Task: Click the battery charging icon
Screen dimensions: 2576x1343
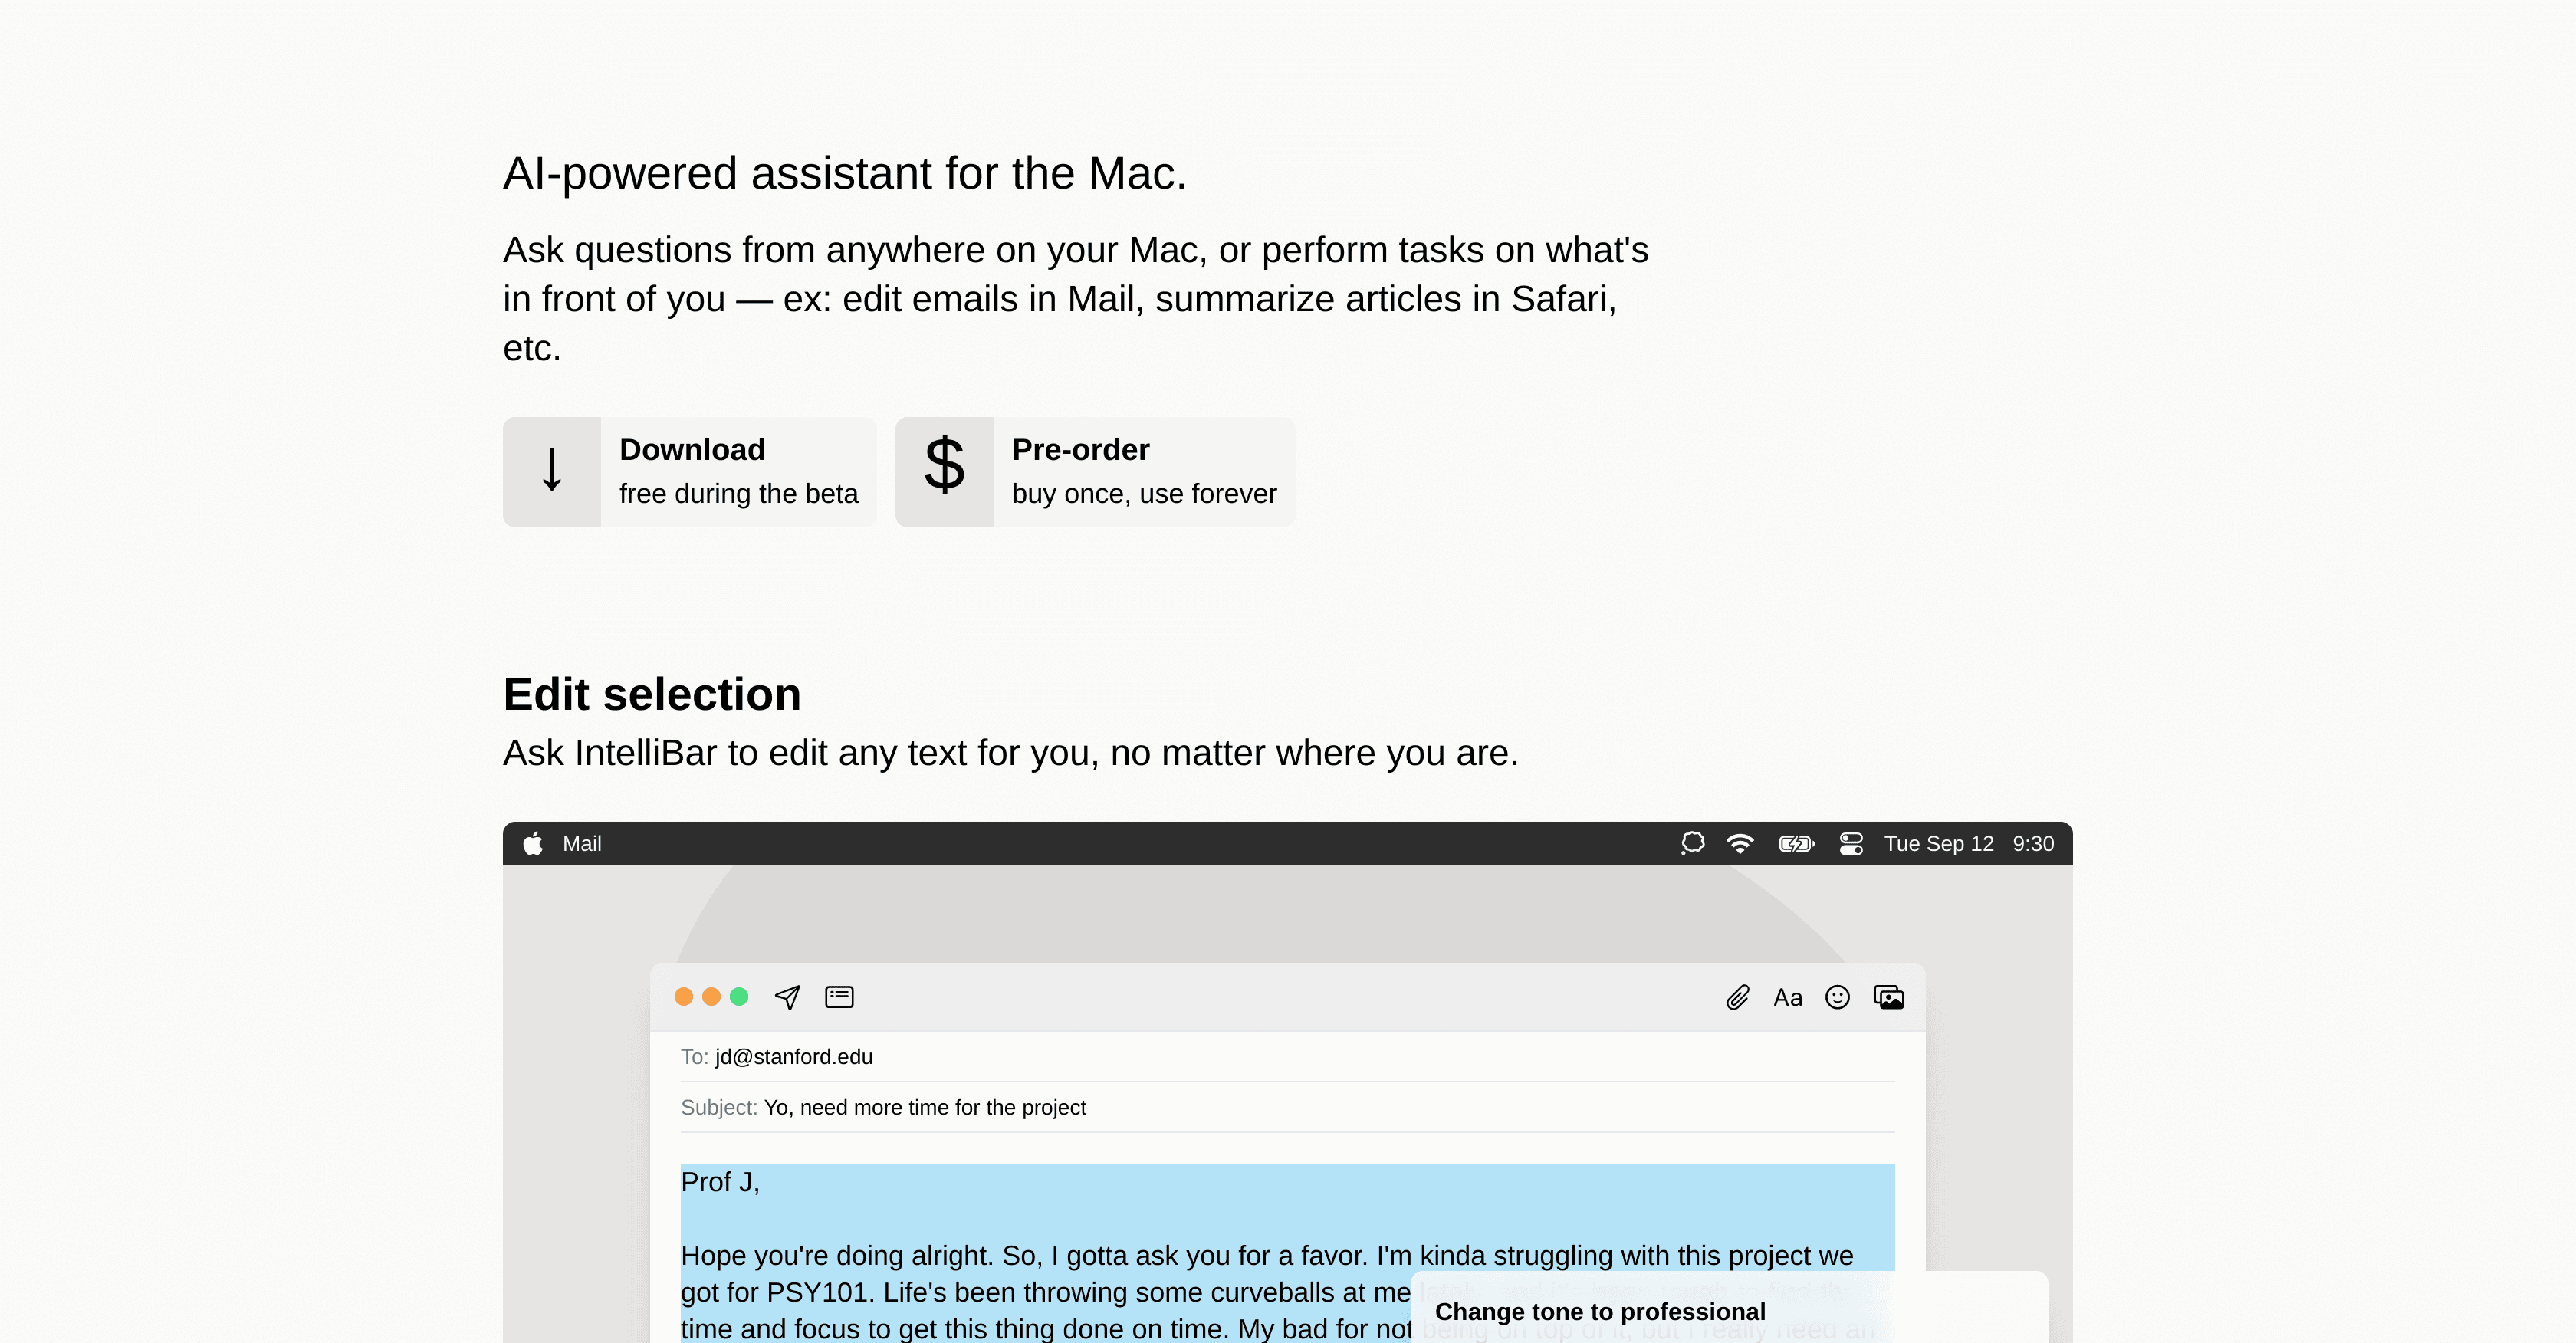Action: pyautogui.click(x=1796, y=843)
